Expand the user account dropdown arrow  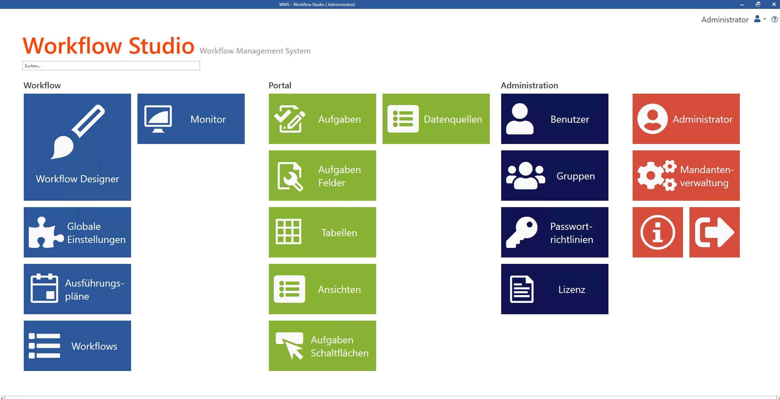[x=765, y=19]
